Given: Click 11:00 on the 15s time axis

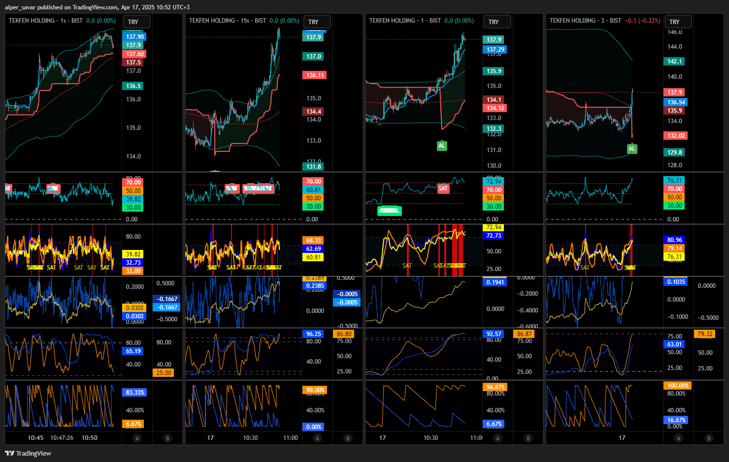Looking at the screenshot, I should [291, 438].
